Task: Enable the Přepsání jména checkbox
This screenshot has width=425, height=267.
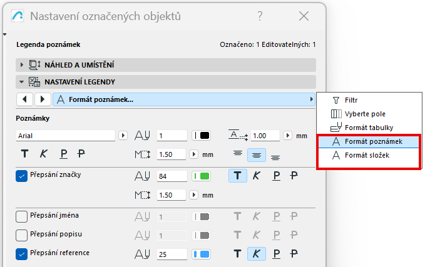Action: (x=21, y=216)
